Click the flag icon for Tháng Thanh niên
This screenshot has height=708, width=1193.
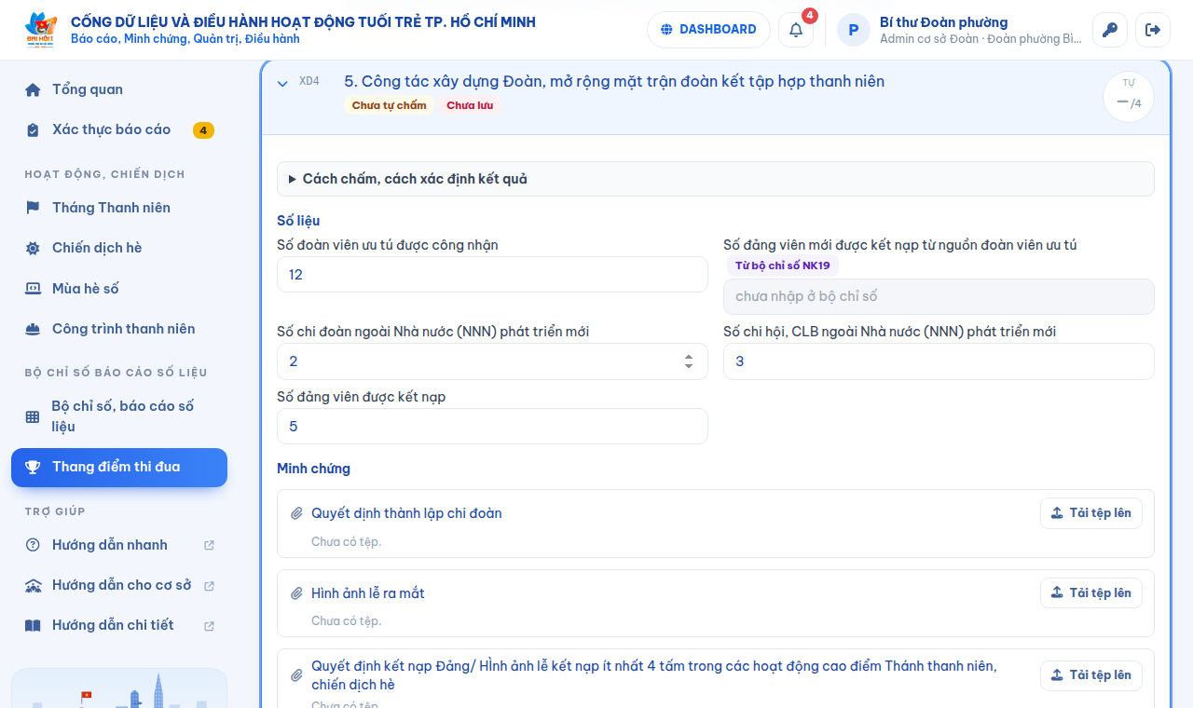point(33,208)
